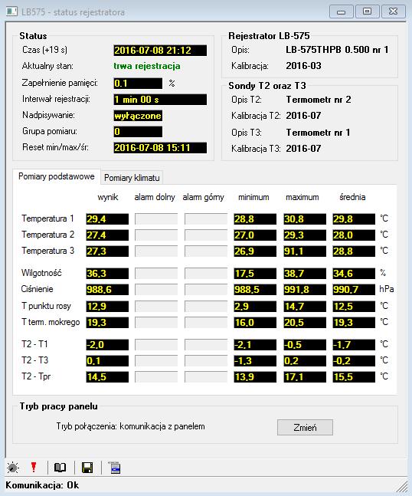Click alarm dolny field for T2 - T3
412x496 pixels.
coord(156,360)
